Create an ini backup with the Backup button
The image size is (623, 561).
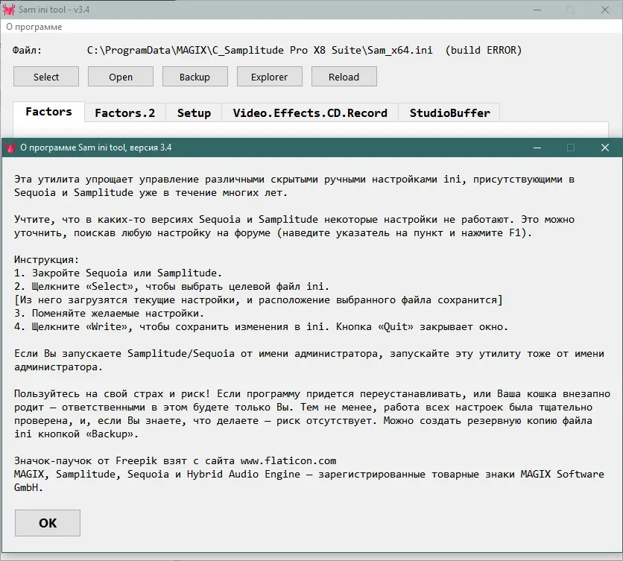click(x=195, y=77)
